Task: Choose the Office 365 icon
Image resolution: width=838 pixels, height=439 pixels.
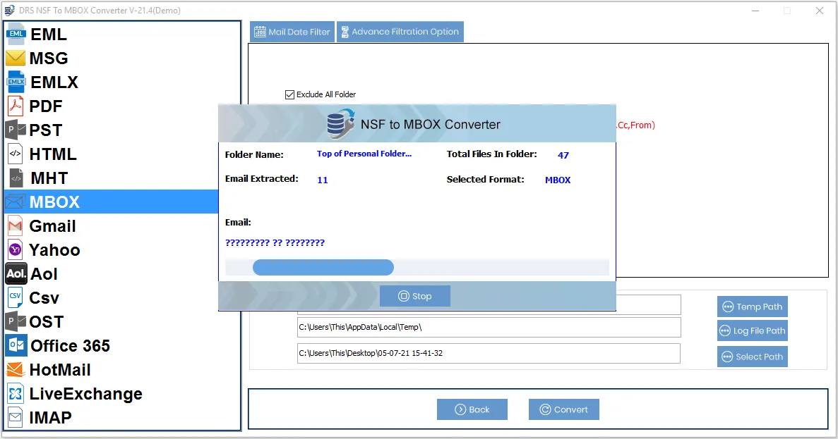Action: (16, 346)
